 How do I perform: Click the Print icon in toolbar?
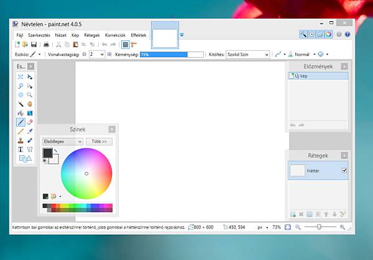click(x=45, y=45)
